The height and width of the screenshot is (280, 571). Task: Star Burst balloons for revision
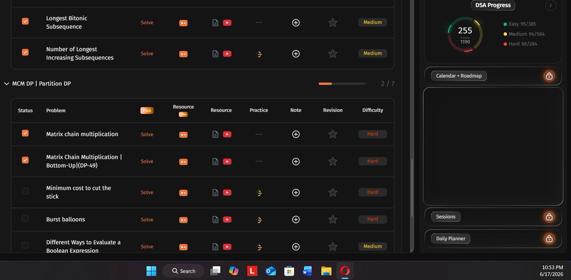click(333, 220)
